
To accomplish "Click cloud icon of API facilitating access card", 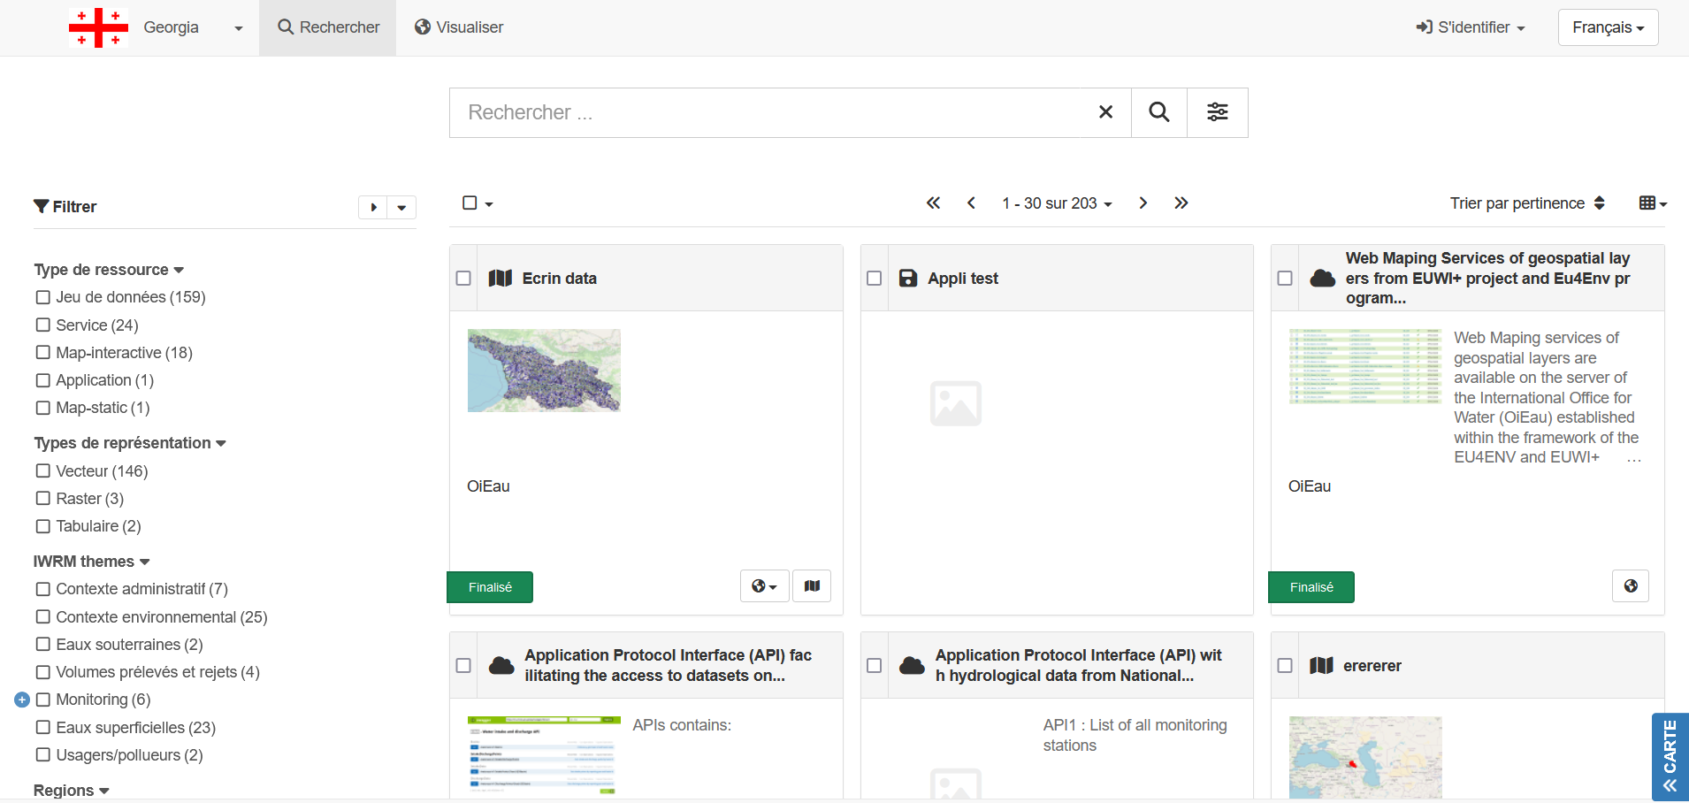I will pos(501,665).
